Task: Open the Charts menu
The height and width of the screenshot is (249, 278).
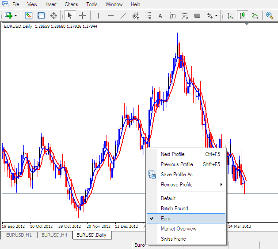Action: point(71,4)
